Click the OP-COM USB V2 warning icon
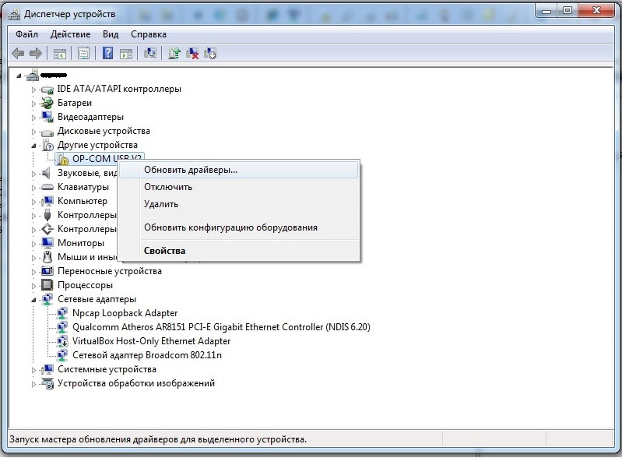622x465 pixels. [63, 159]
